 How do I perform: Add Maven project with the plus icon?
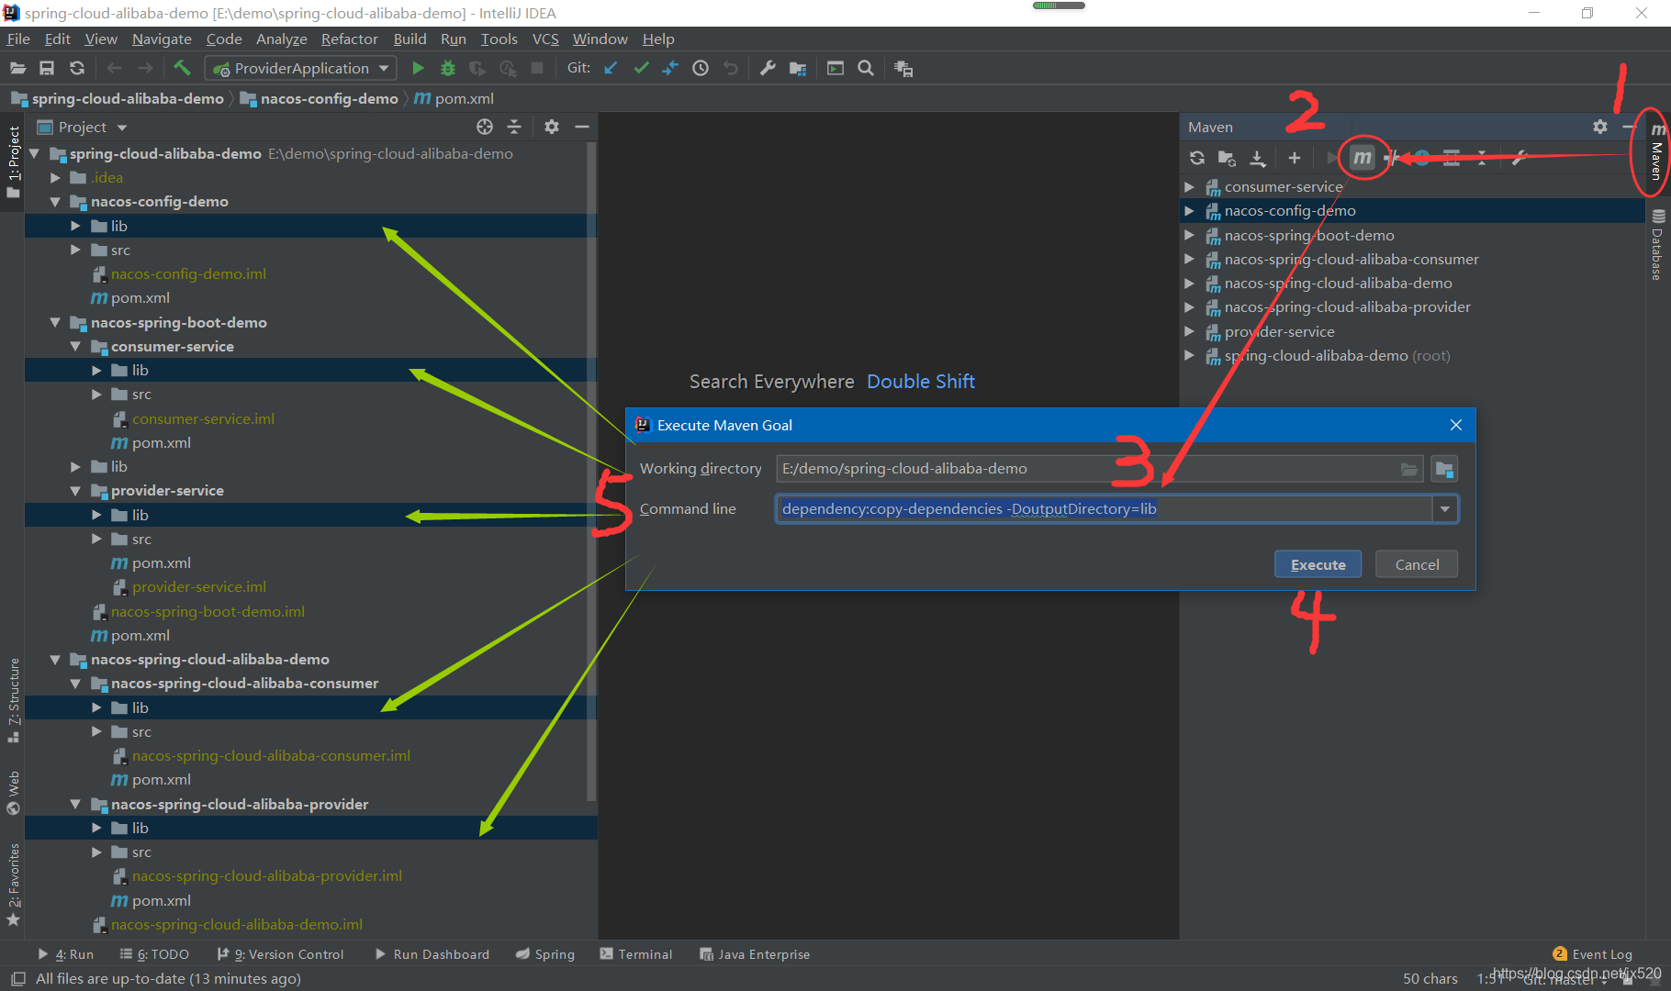[1295, 158]
